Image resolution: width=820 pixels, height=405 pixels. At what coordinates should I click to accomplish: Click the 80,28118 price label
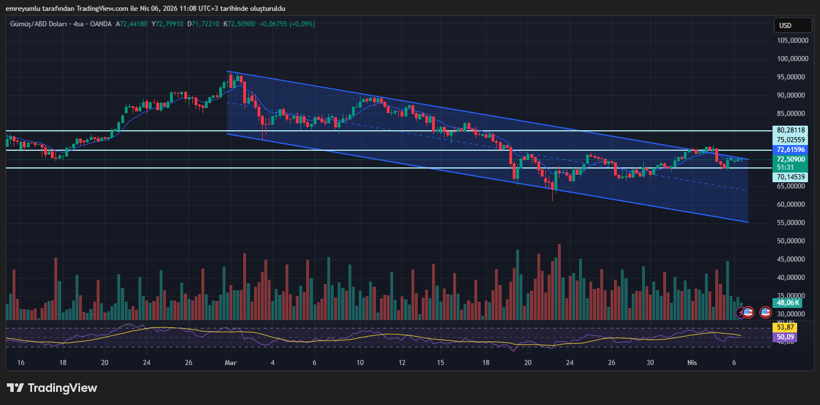tap(791, 130)
